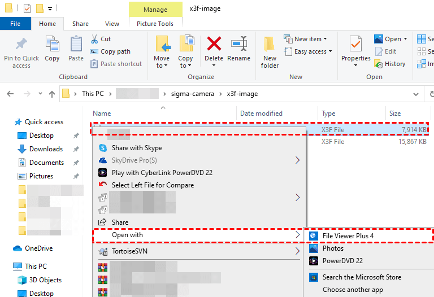Create a New folder from the ribbon
The image size is (434, 297).
pyautogui.click(x=270, y=53)
